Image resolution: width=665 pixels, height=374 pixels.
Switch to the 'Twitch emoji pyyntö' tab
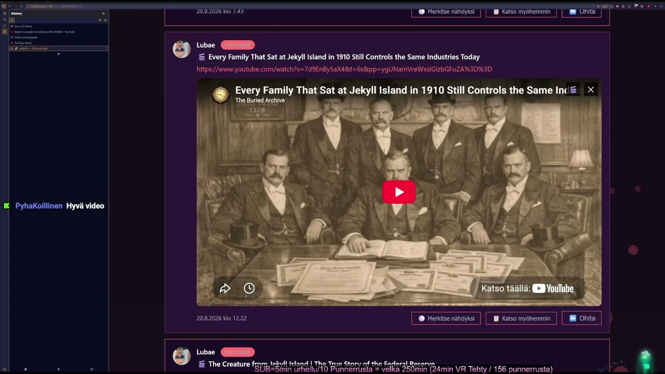click(58, 37)
